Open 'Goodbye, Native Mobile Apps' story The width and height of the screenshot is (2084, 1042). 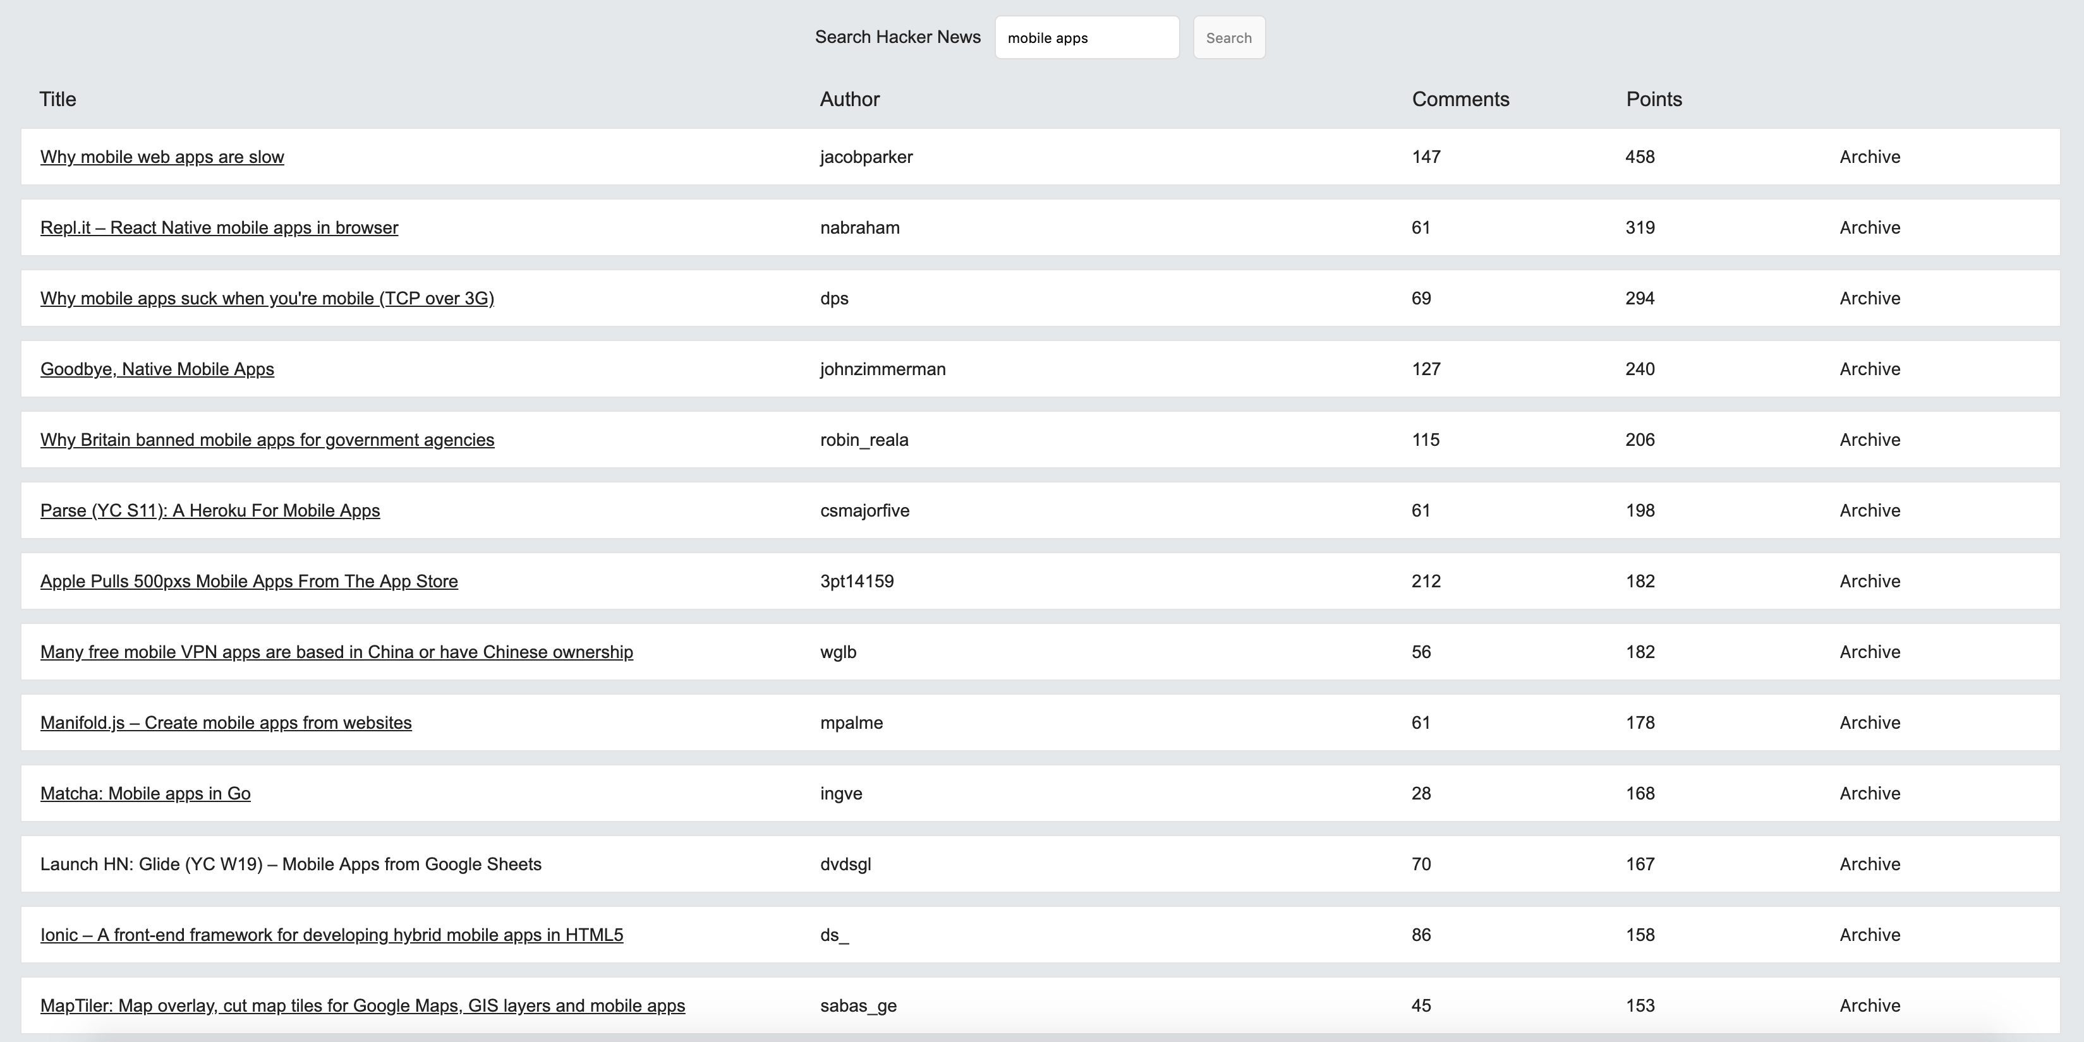tap(157, 369)
